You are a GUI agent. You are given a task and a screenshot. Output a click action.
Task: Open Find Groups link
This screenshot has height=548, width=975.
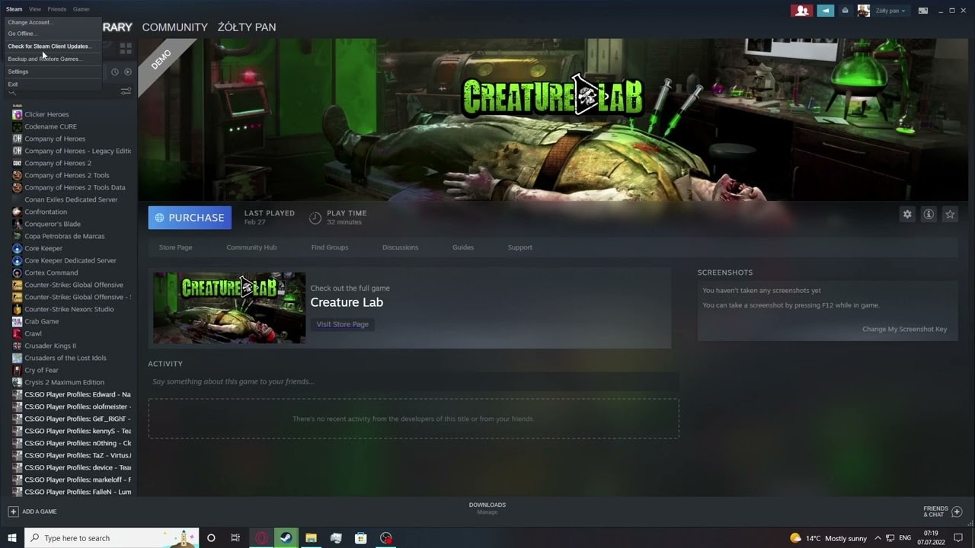[x=330, y=247]
